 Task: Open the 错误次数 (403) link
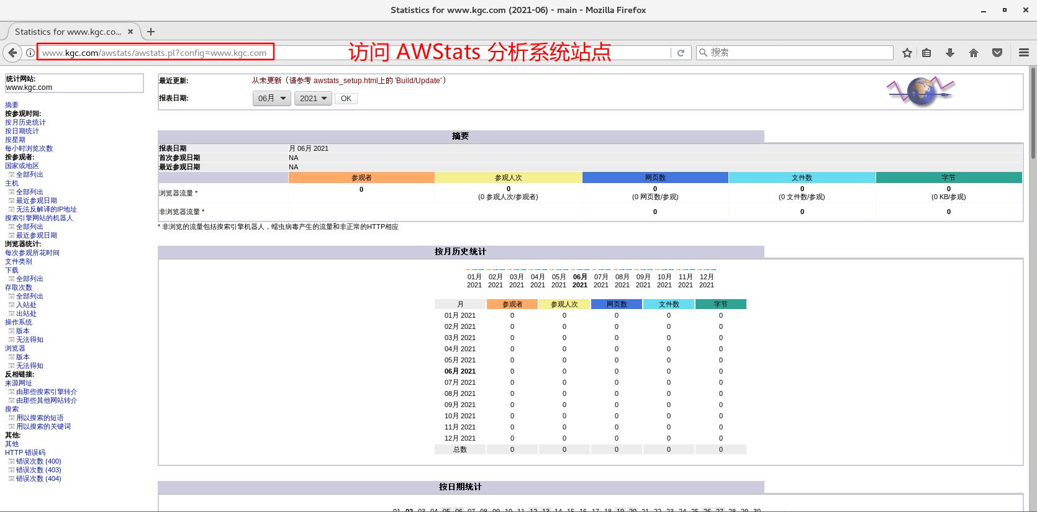[x=38, y=470]
